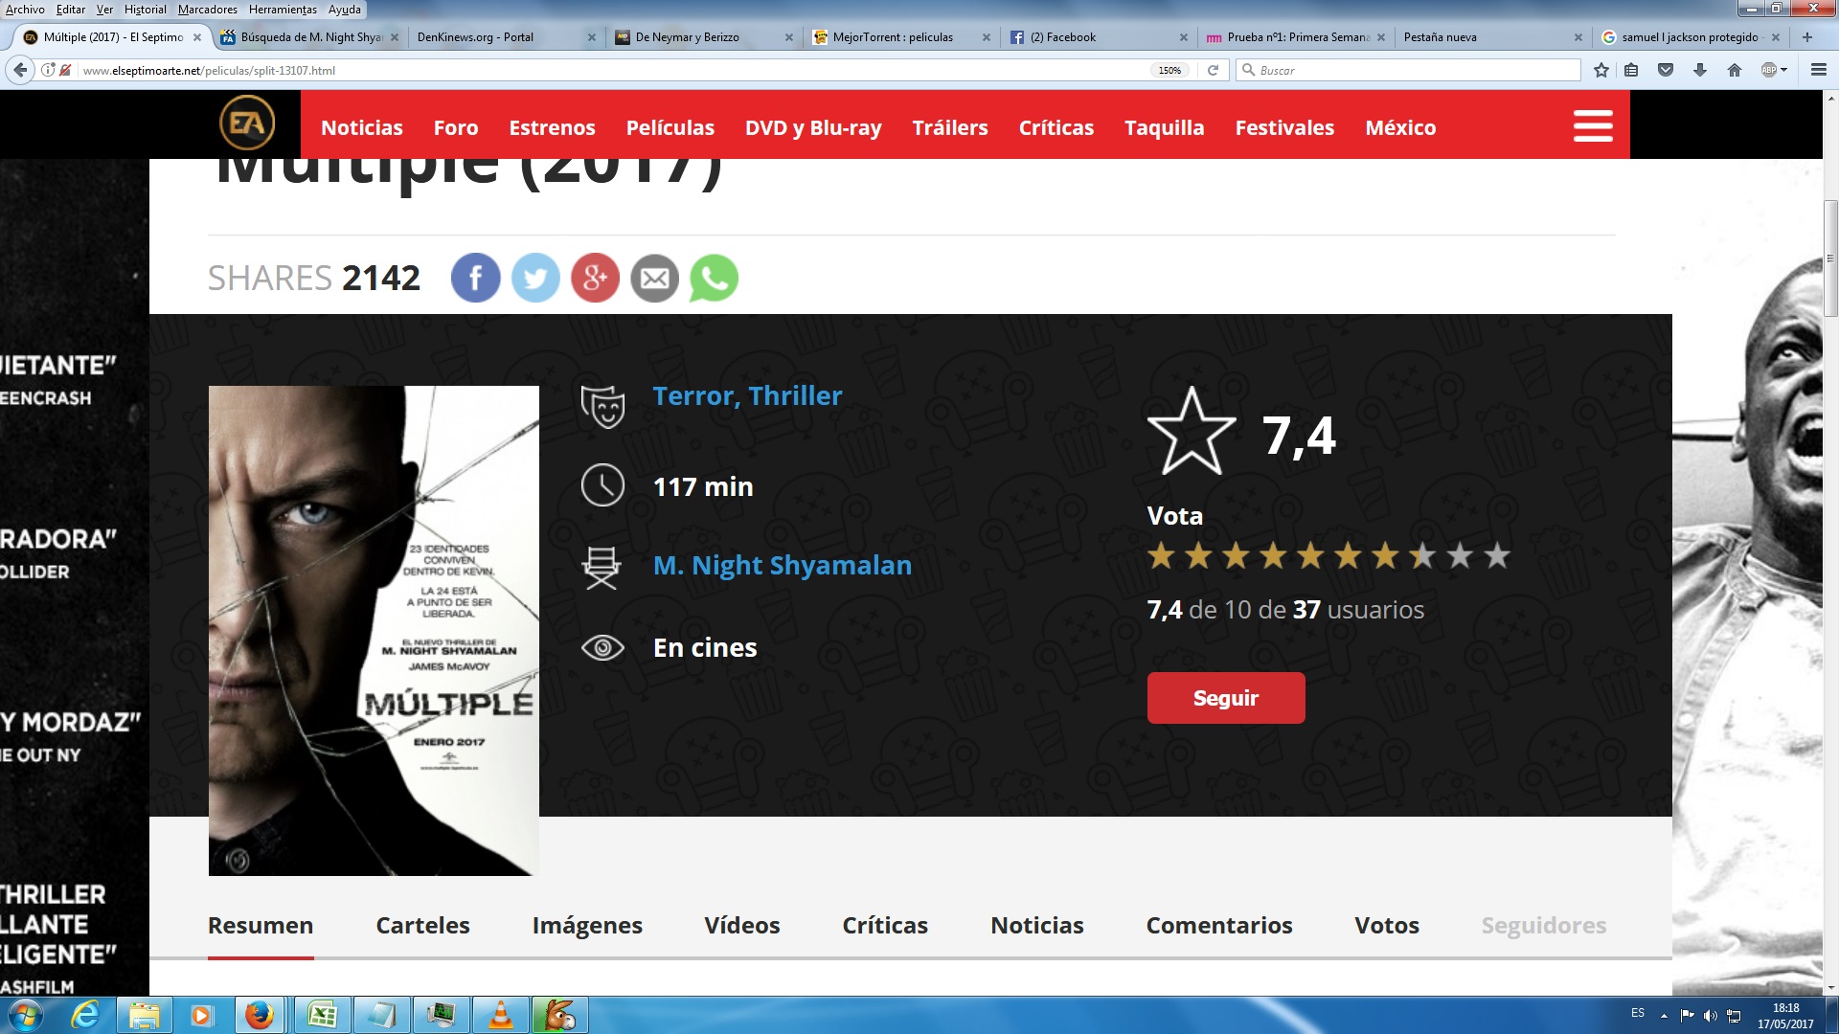Open a new tab with plus button
This screenshot has width=1839, height=1034.
point(1807,37)
